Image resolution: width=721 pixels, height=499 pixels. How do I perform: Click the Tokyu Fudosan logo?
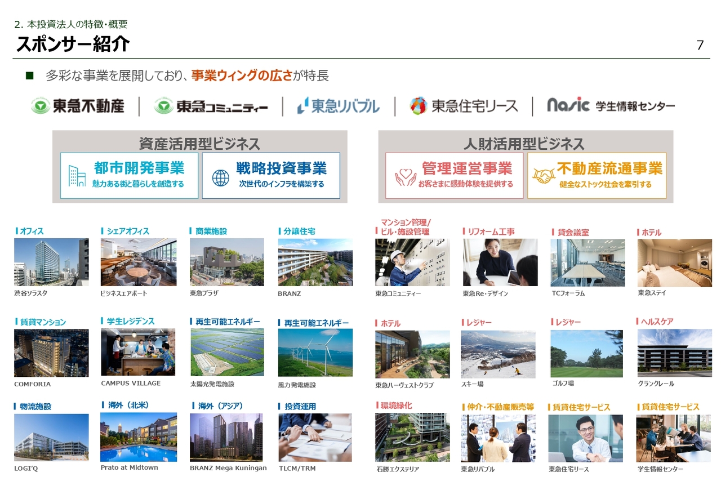pos(78,105)
